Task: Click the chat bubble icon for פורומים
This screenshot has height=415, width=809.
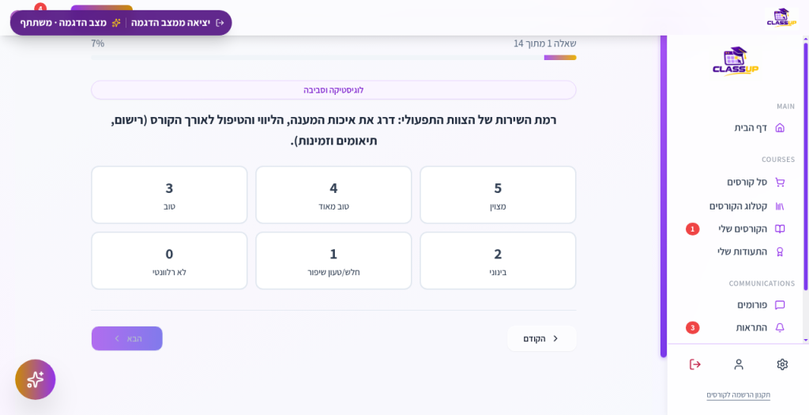Action: [780, 305]
